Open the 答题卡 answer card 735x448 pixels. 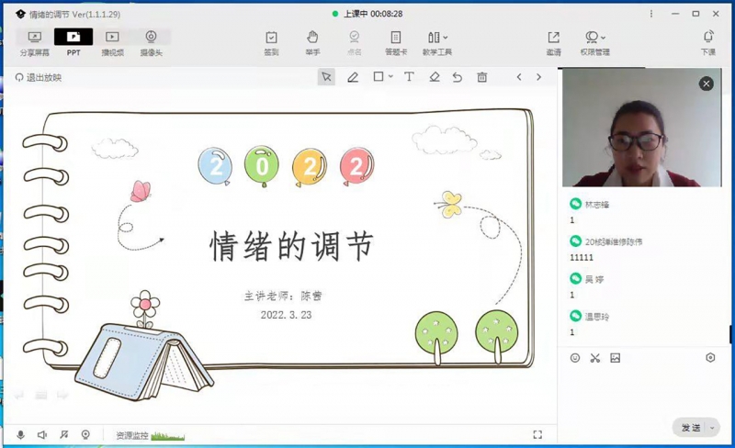tap(396, 42)
